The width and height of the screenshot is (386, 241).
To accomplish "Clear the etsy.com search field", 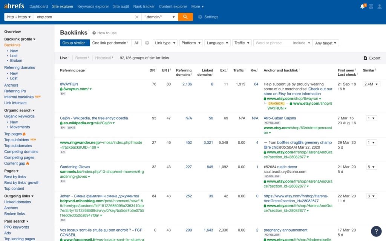I will tap(136, 17).
